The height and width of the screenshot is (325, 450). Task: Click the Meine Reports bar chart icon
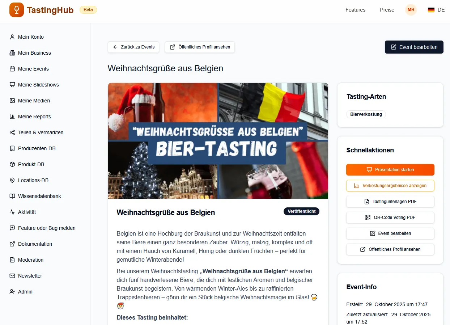[12, 117]
